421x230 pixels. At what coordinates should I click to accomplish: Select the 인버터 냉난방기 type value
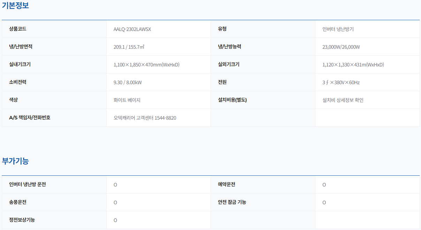tap(338, 29)
